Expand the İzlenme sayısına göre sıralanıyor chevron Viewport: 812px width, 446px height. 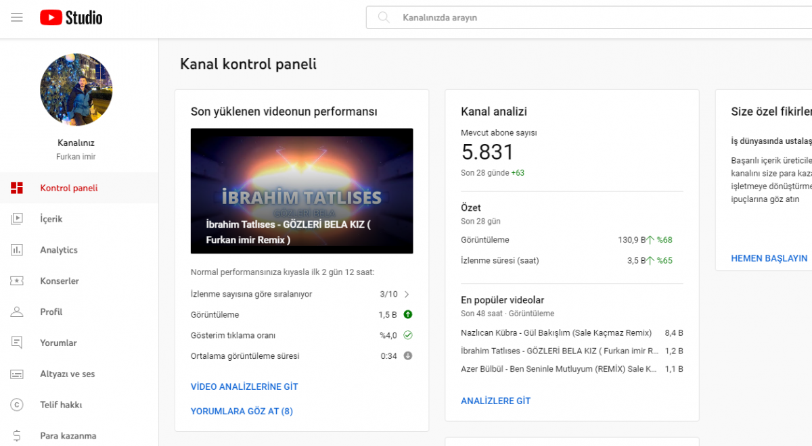(407, 294)
